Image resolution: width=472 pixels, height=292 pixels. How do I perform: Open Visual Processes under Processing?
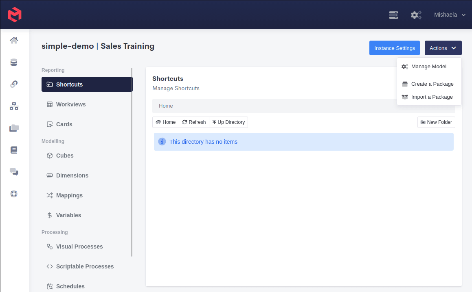coord(87,247)
